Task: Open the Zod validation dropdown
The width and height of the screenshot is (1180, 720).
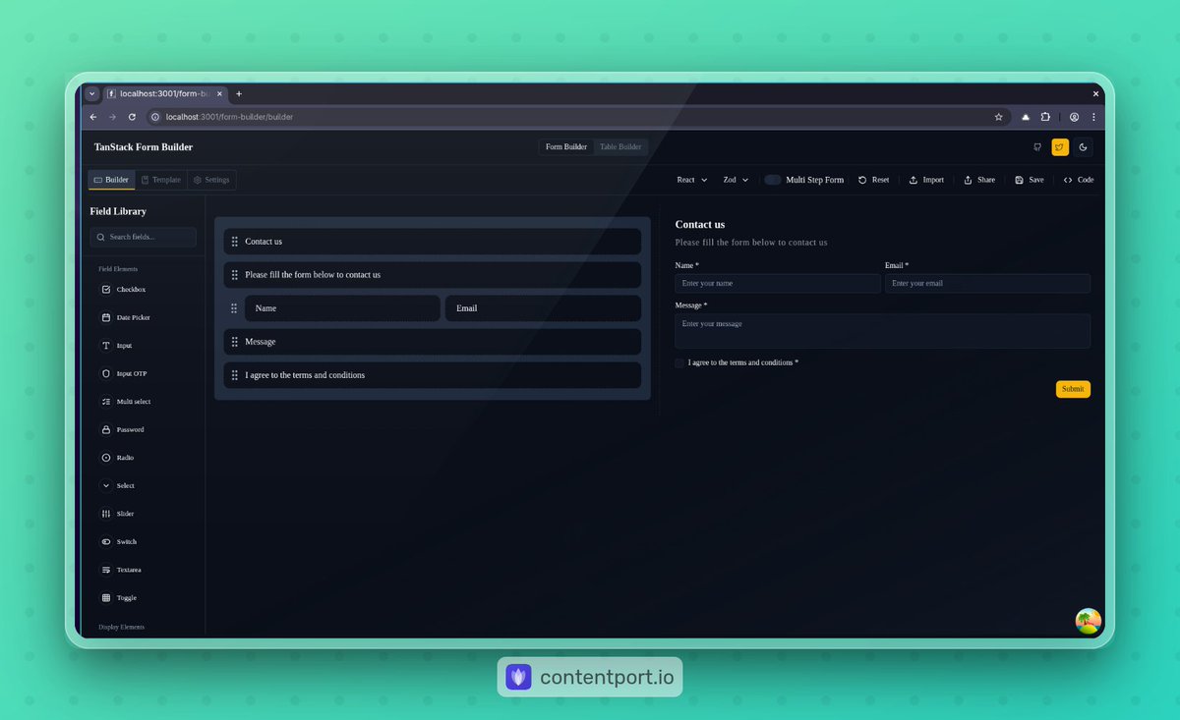Action: pos(736,180)
